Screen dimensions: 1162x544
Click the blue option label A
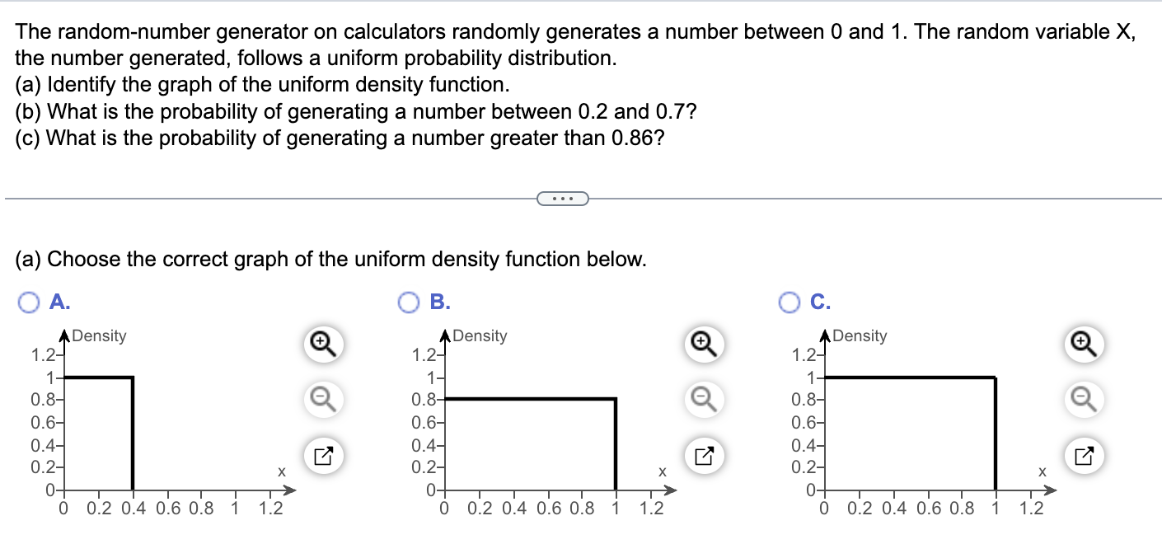58,302
